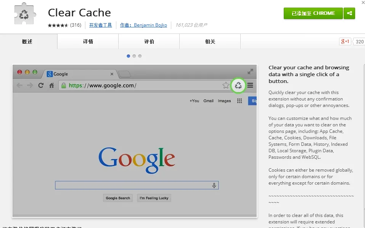Click the bookmark star in the address bar
Screen dimensions: 365x228
tap(226, 85)
